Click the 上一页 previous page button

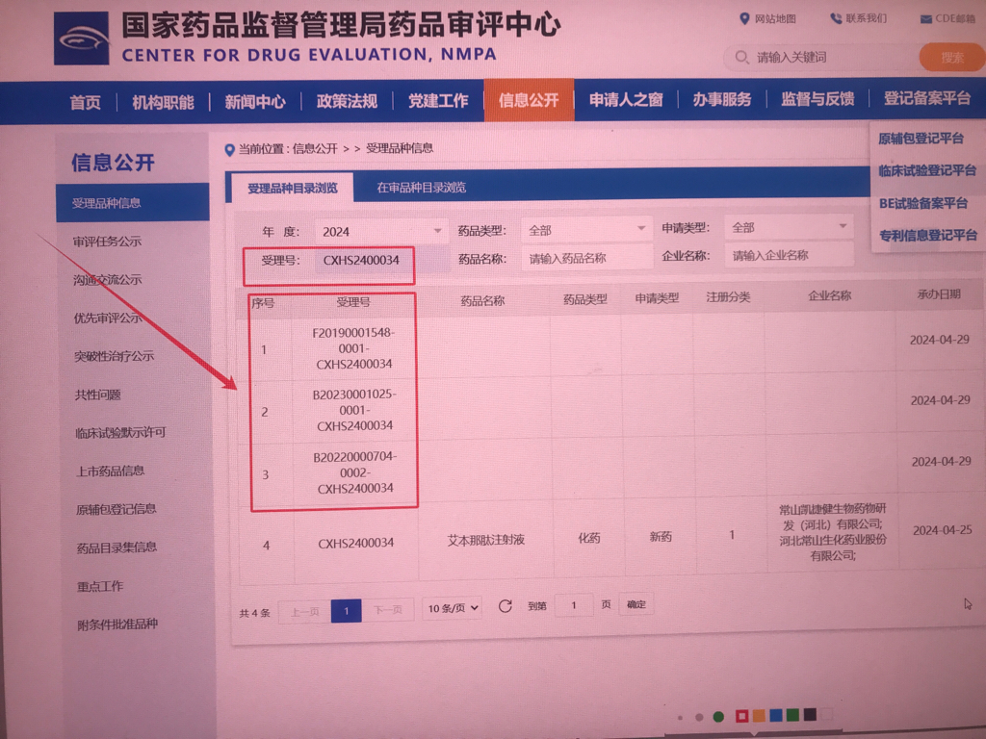[304, 611]
